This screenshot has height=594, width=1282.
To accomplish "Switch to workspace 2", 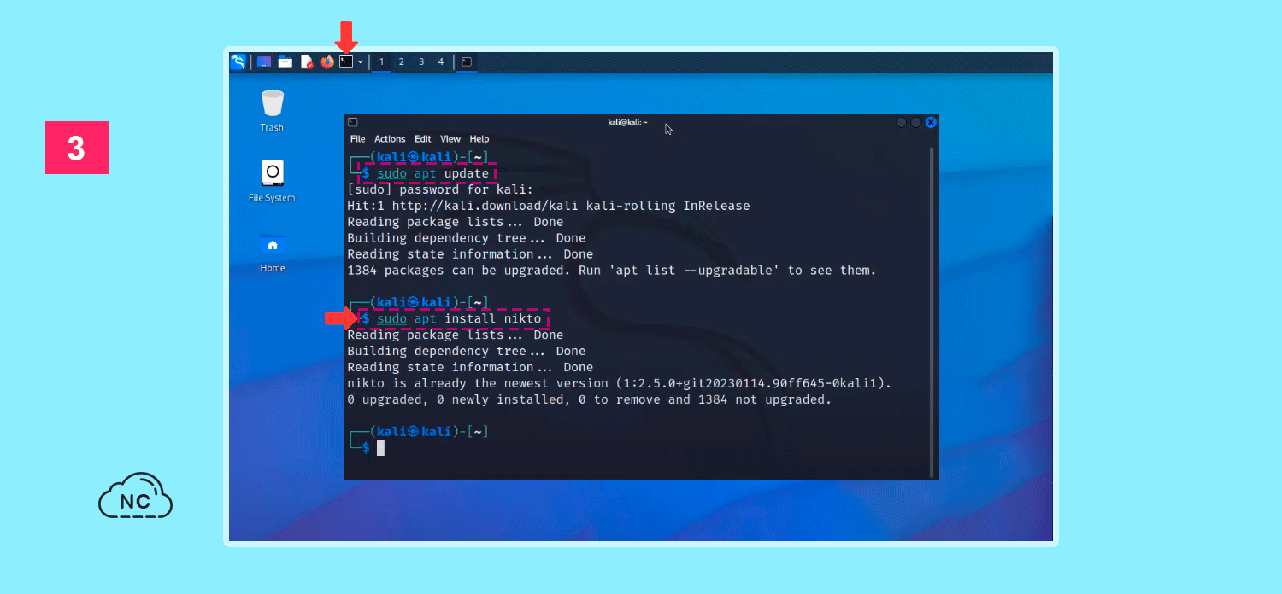I will tap(401, 61).
